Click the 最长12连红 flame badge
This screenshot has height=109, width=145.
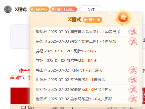64,9
